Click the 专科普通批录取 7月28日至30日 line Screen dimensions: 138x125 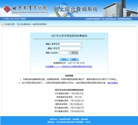click(x=69, y=111)
